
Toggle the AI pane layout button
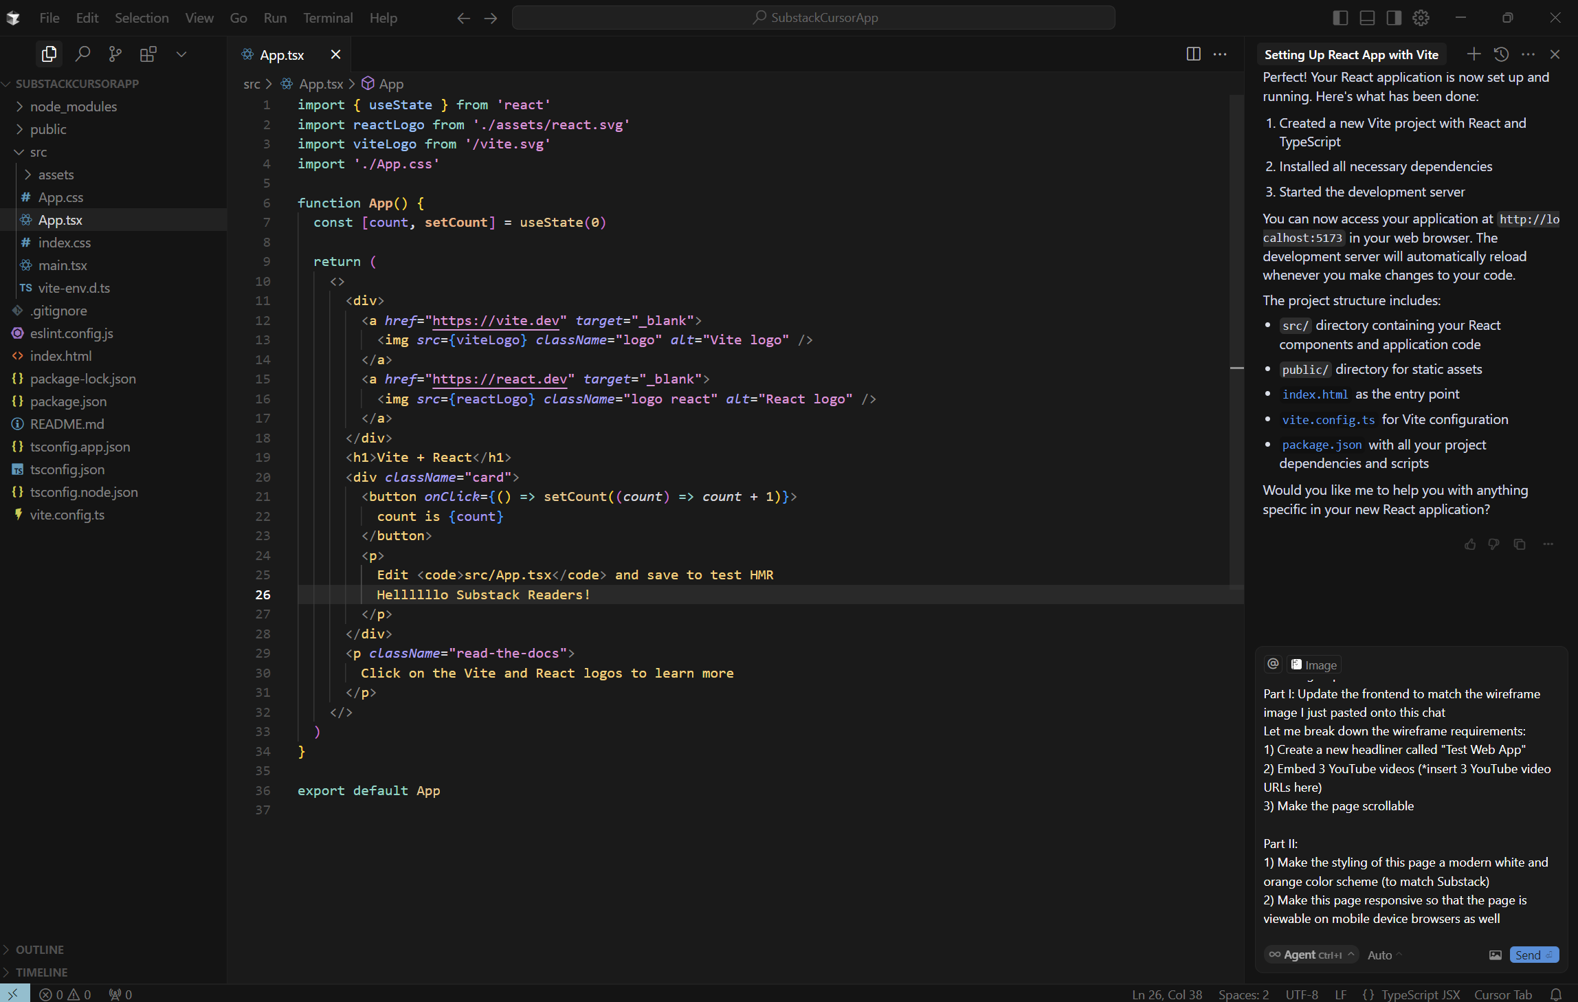[x=1394, y=18]
